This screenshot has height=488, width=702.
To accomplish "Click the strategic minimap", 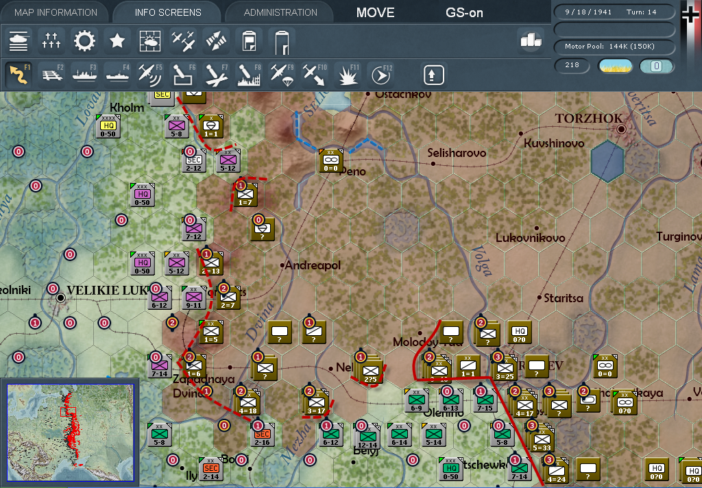I will click(x=71, y=432).
